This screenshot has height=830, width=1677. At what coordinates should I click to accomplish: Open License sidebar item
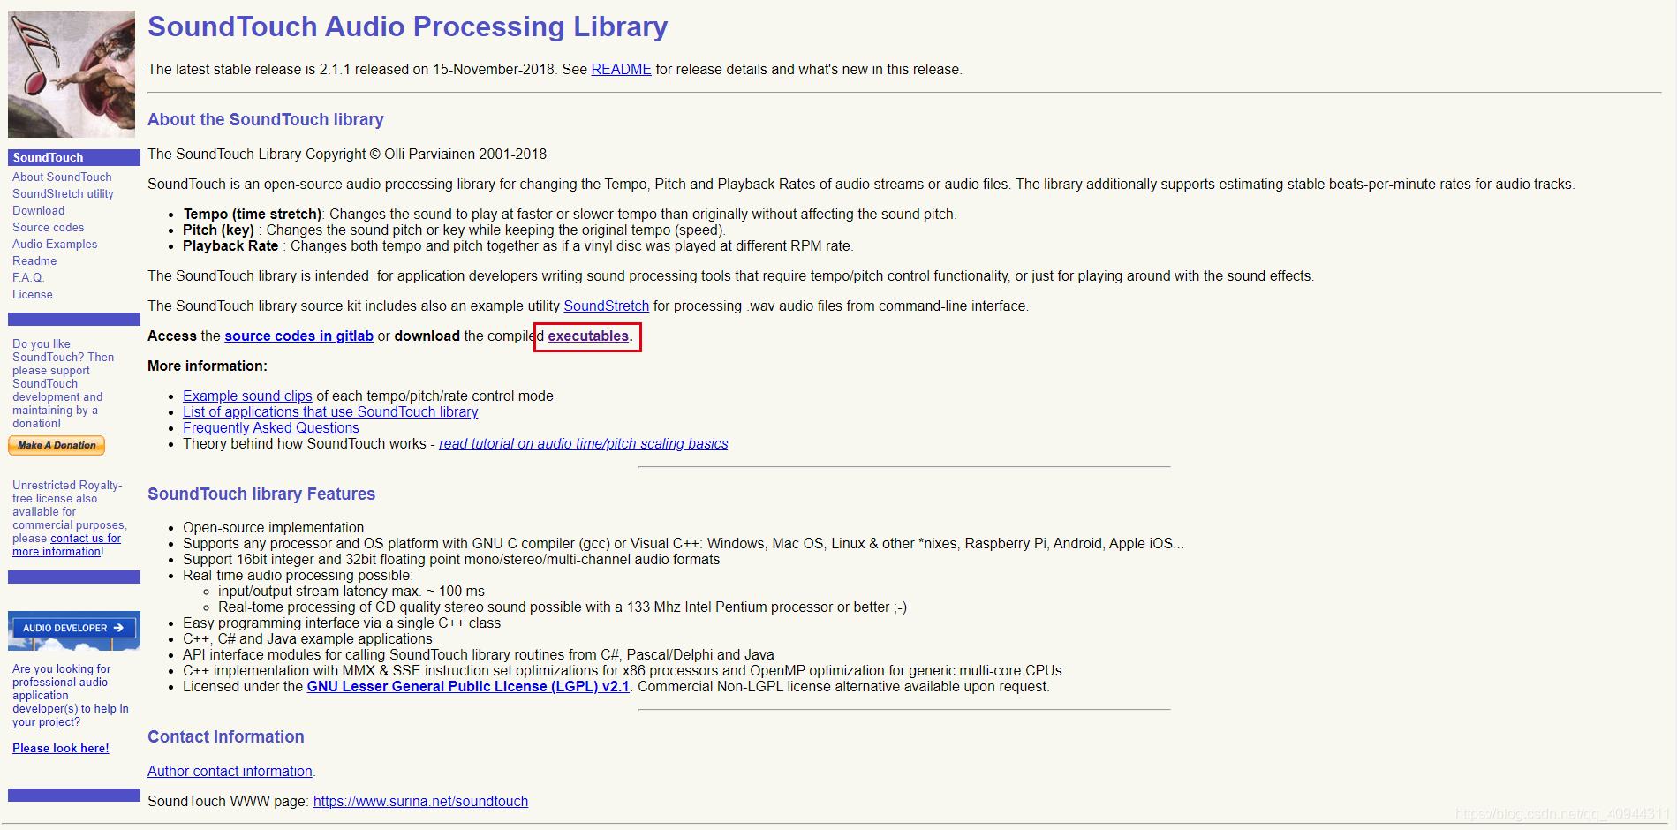[33, 295]
